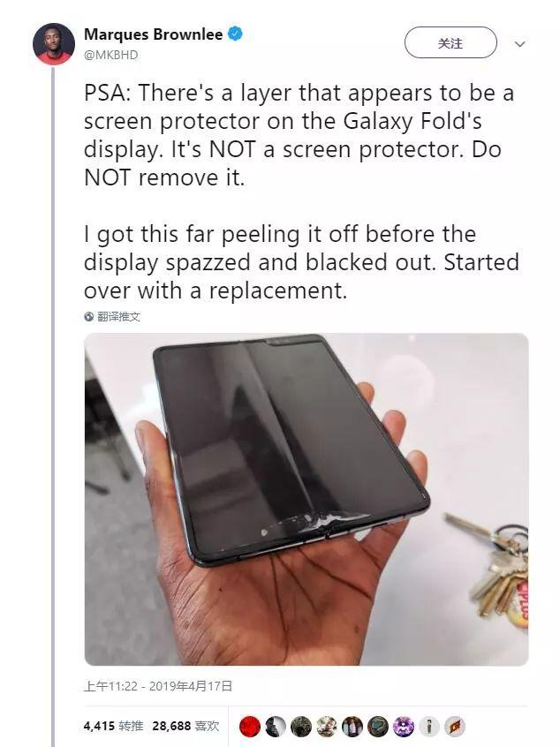560x747 pixels.
Task: Open the fourth liker avatar
Action: pos(327,727)
